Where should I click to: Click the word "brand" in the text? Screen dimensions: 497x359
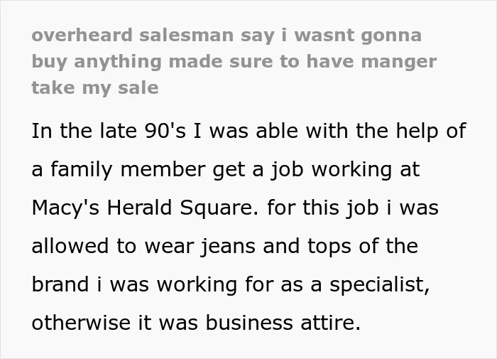60,284
